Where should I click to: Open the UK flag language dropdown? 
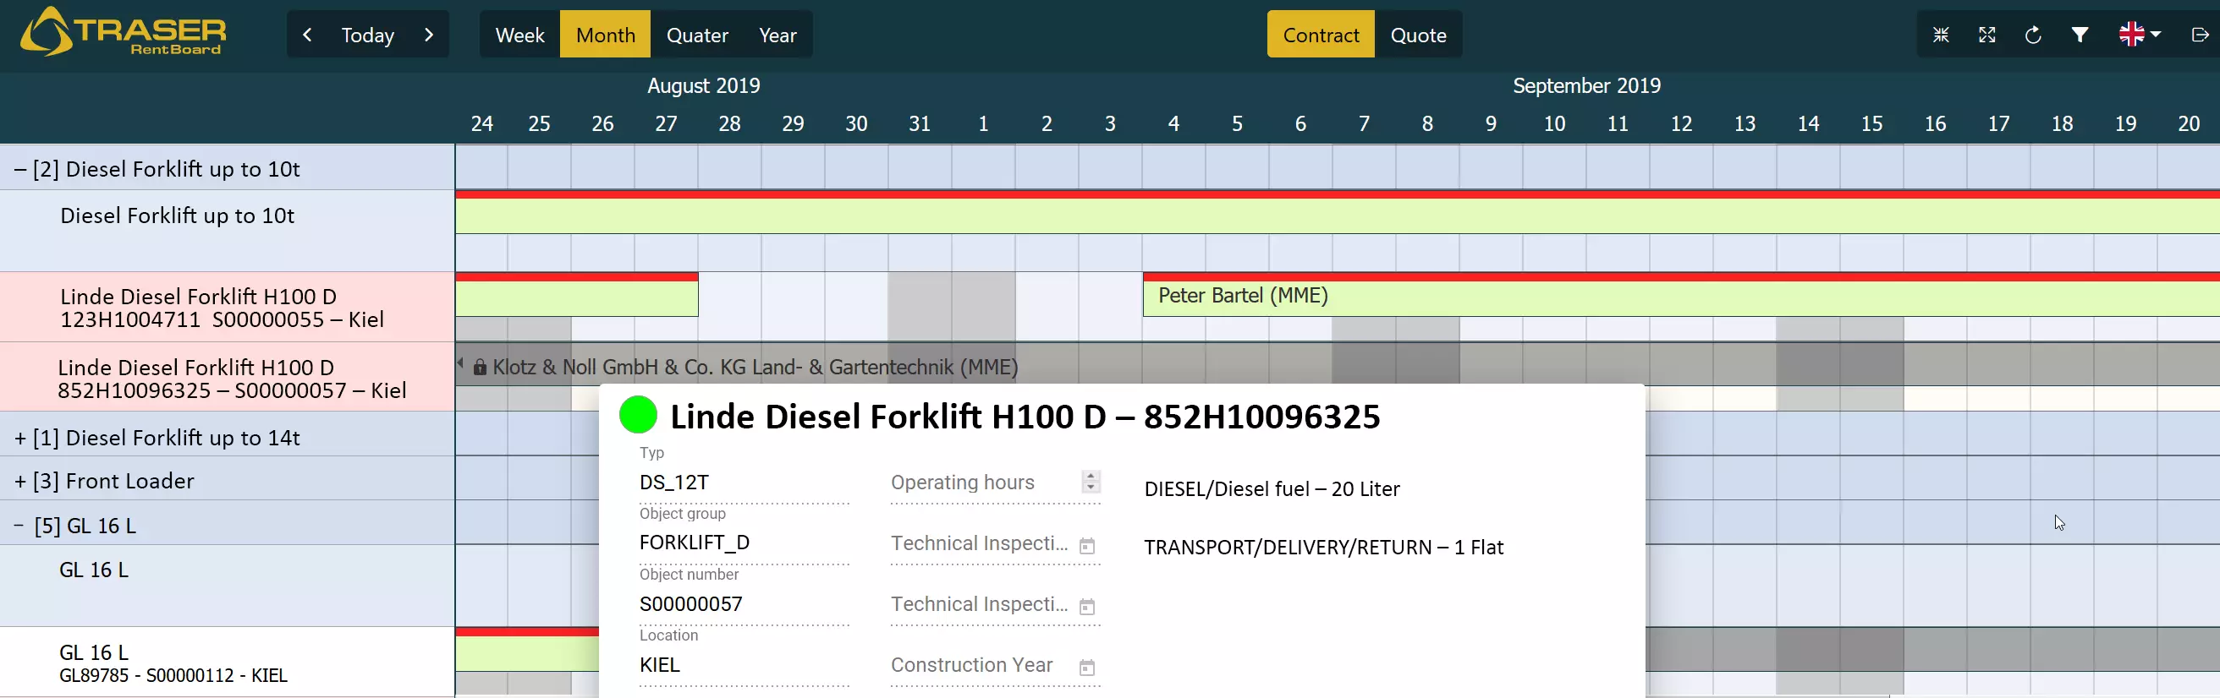click(x=2139, y=35)
